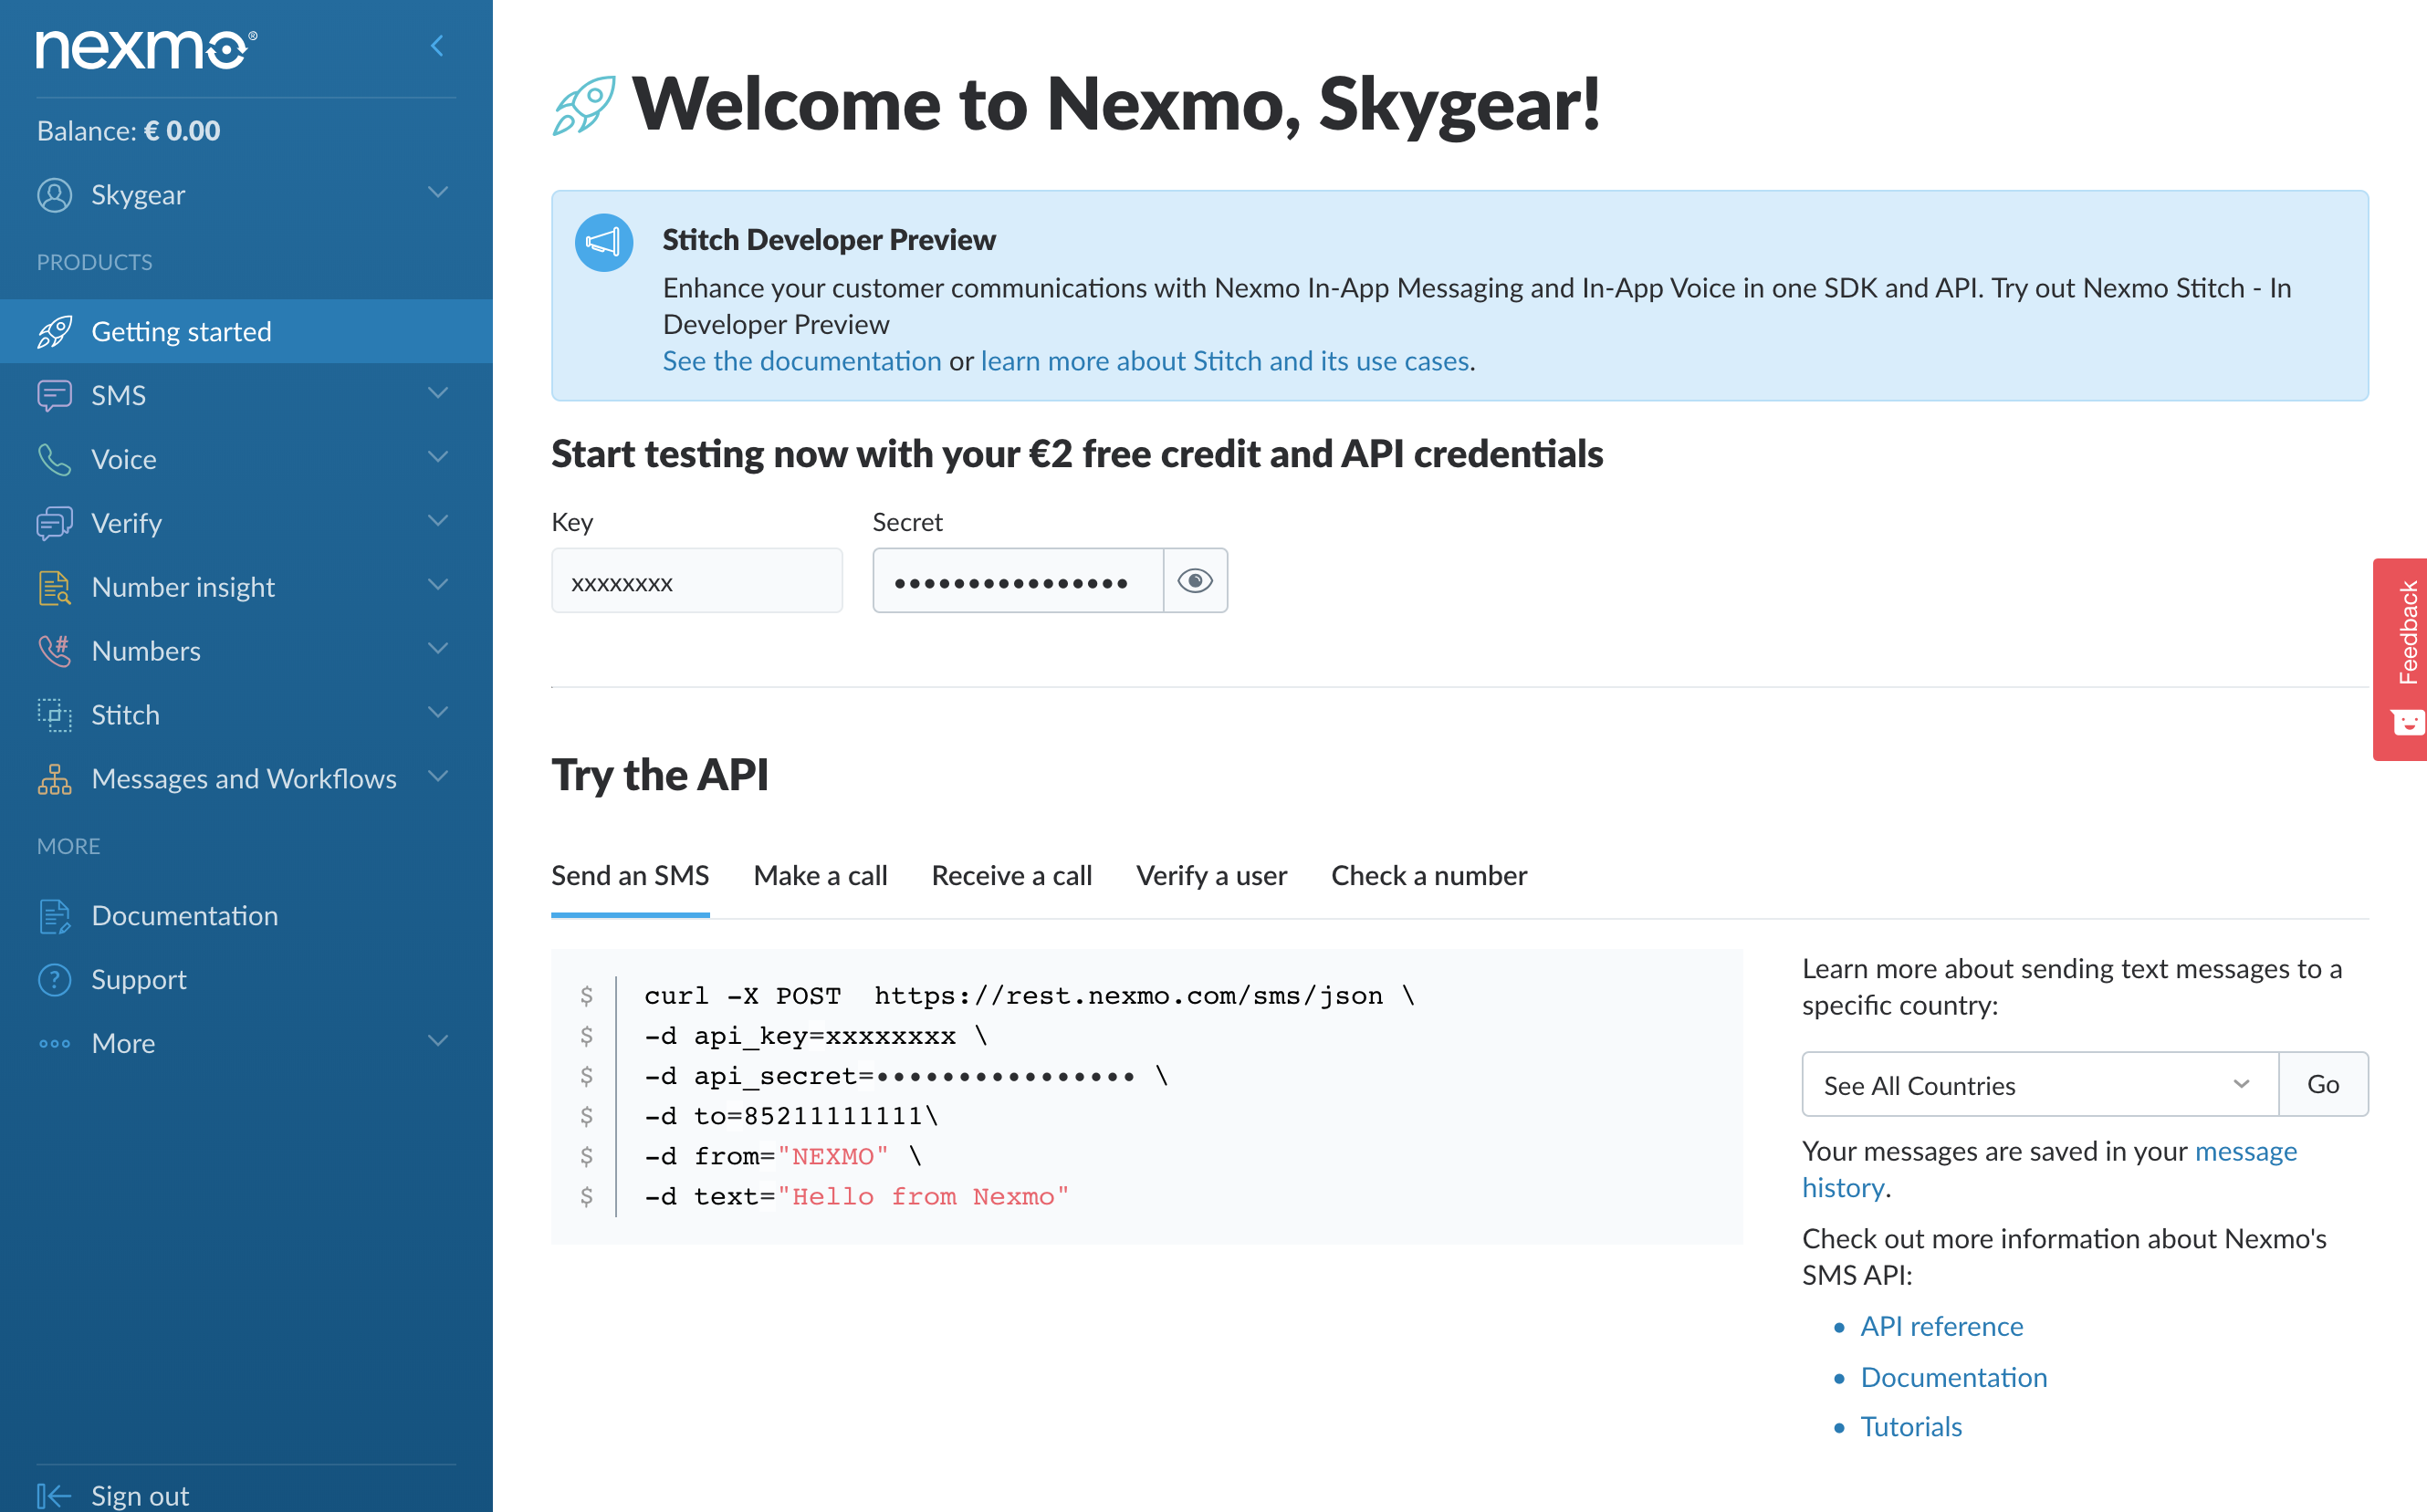Image resolution: width=2427 pixels, height=1512 pixels.
Task: Collapse the sidebar using the back chevron
Action: 437,46
